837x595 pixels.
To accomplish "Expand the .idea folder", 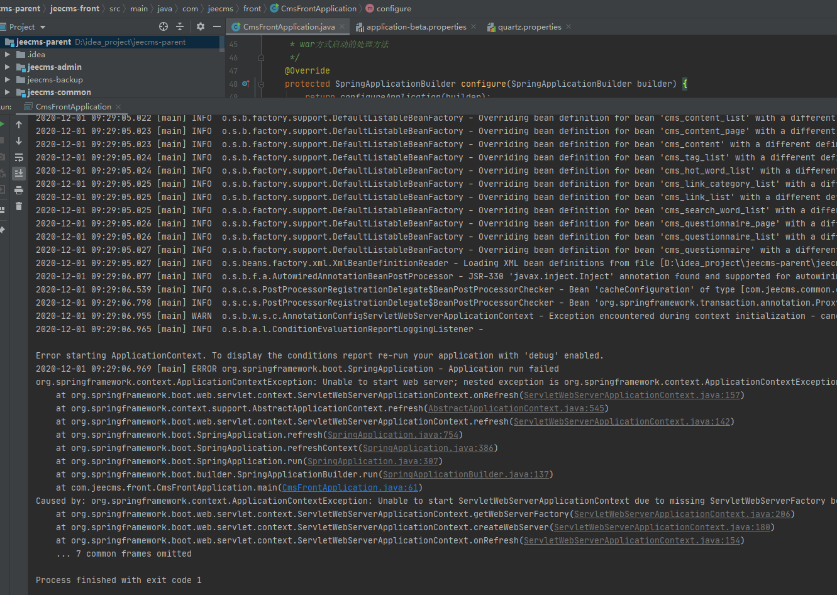I will tap(8, 54).
